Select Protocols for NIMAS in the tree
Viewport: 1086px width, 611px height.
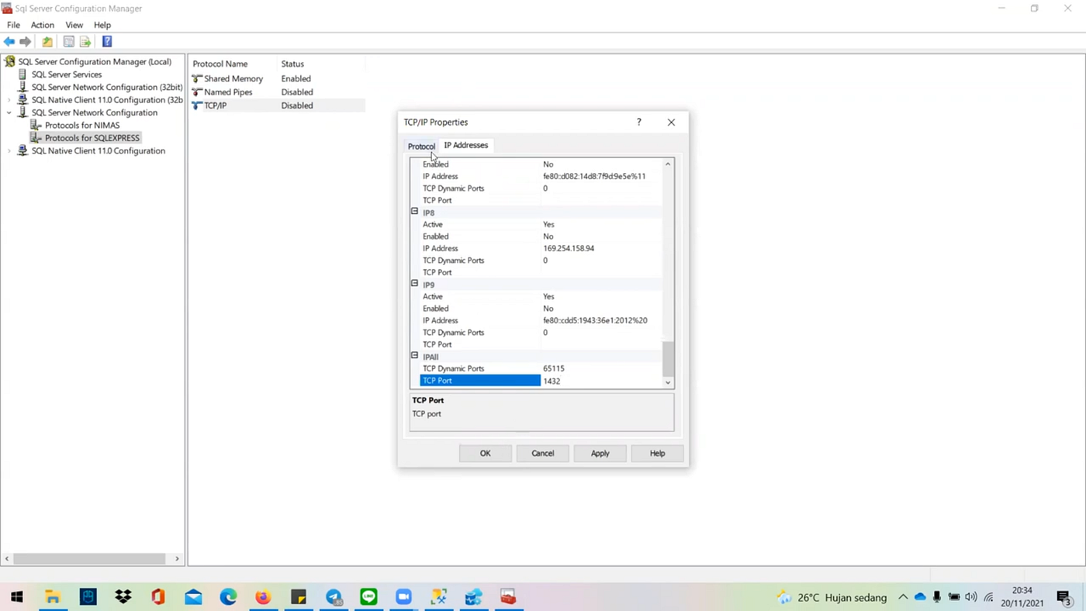(x=82, y=125)
